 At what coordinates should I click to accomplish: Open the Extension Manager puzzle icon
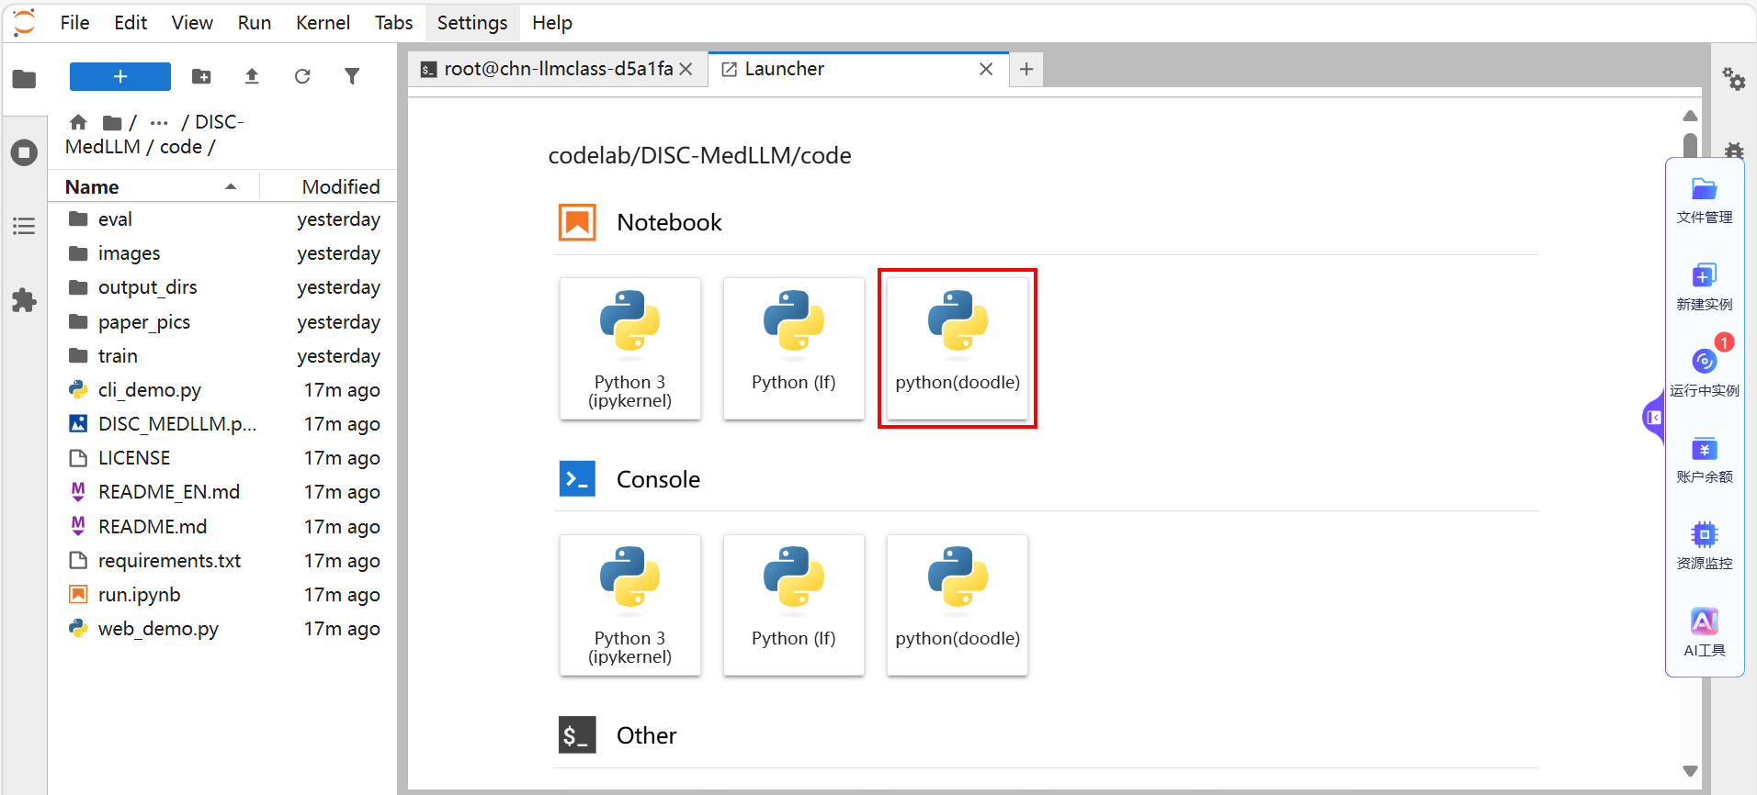(24, 300)
